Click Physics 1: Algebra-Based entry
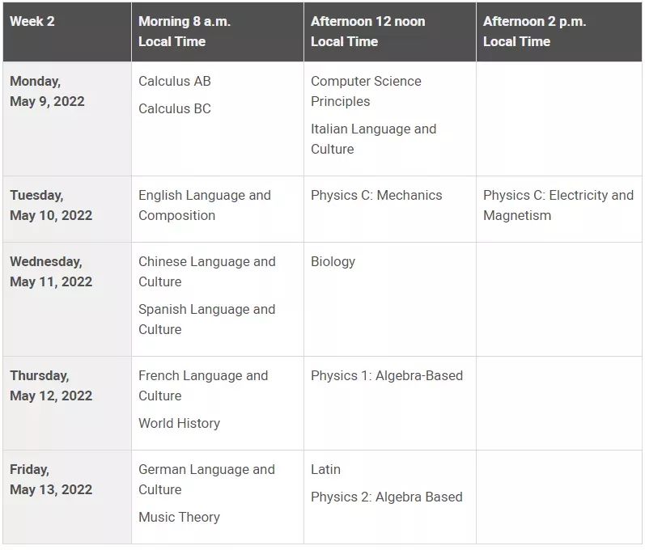Image resolution: width=645 pixels, height=550 pixels. 387,375
